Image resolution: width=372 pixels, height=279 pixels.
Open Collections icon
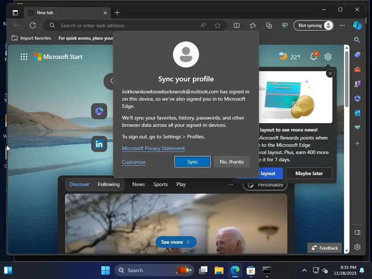269,25
